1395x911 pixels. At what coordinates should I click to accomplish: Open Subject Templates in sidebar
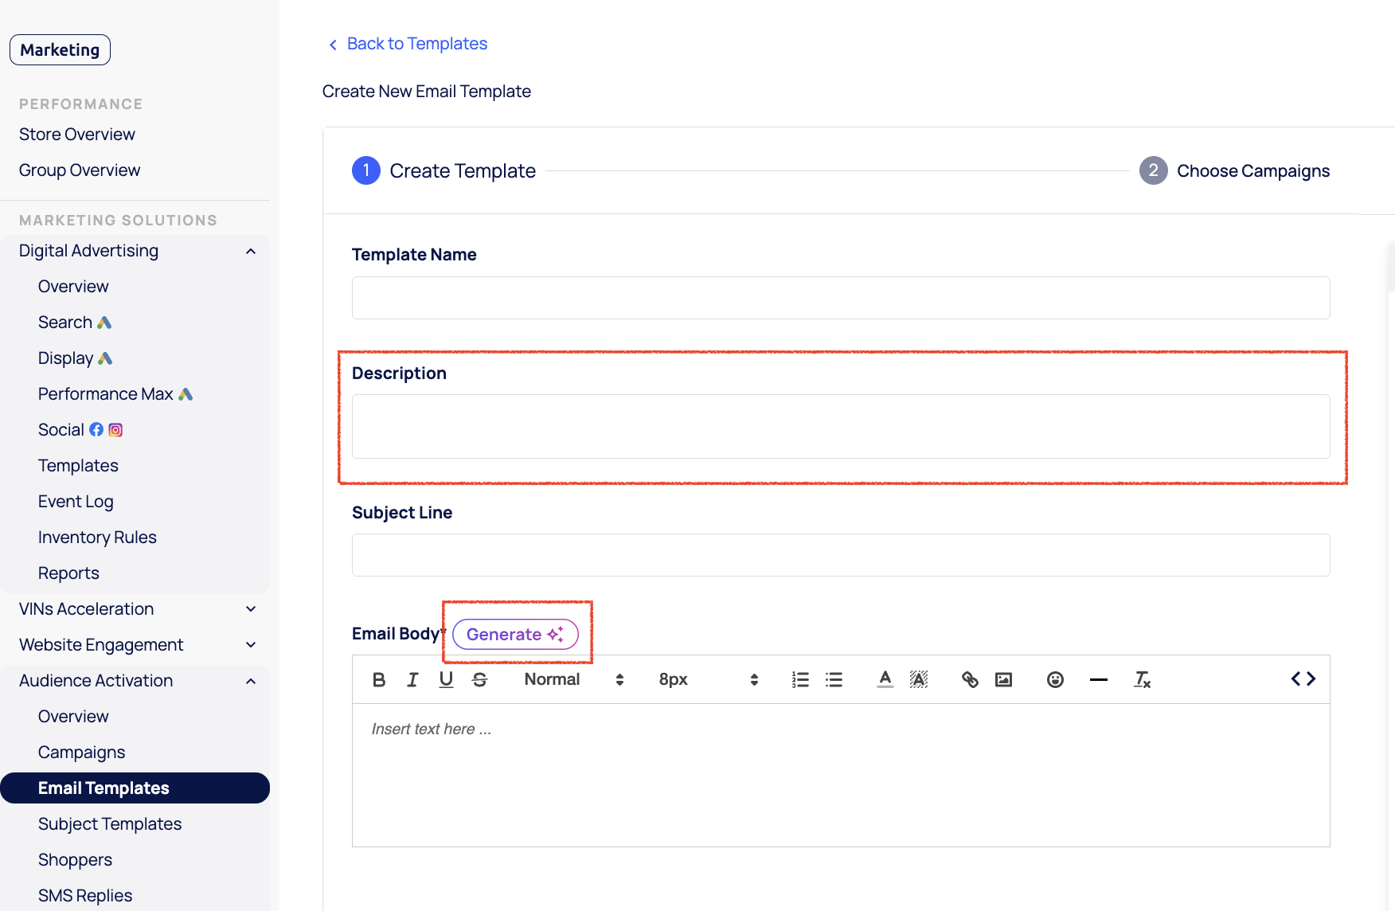(110, 824)
